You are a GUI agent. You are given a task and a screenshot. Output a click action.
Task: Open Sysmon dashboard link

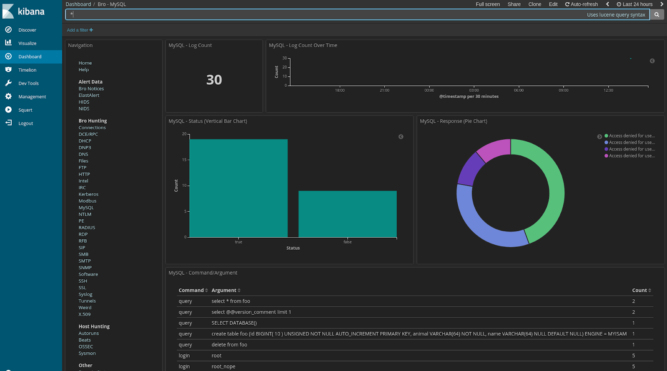87,353
